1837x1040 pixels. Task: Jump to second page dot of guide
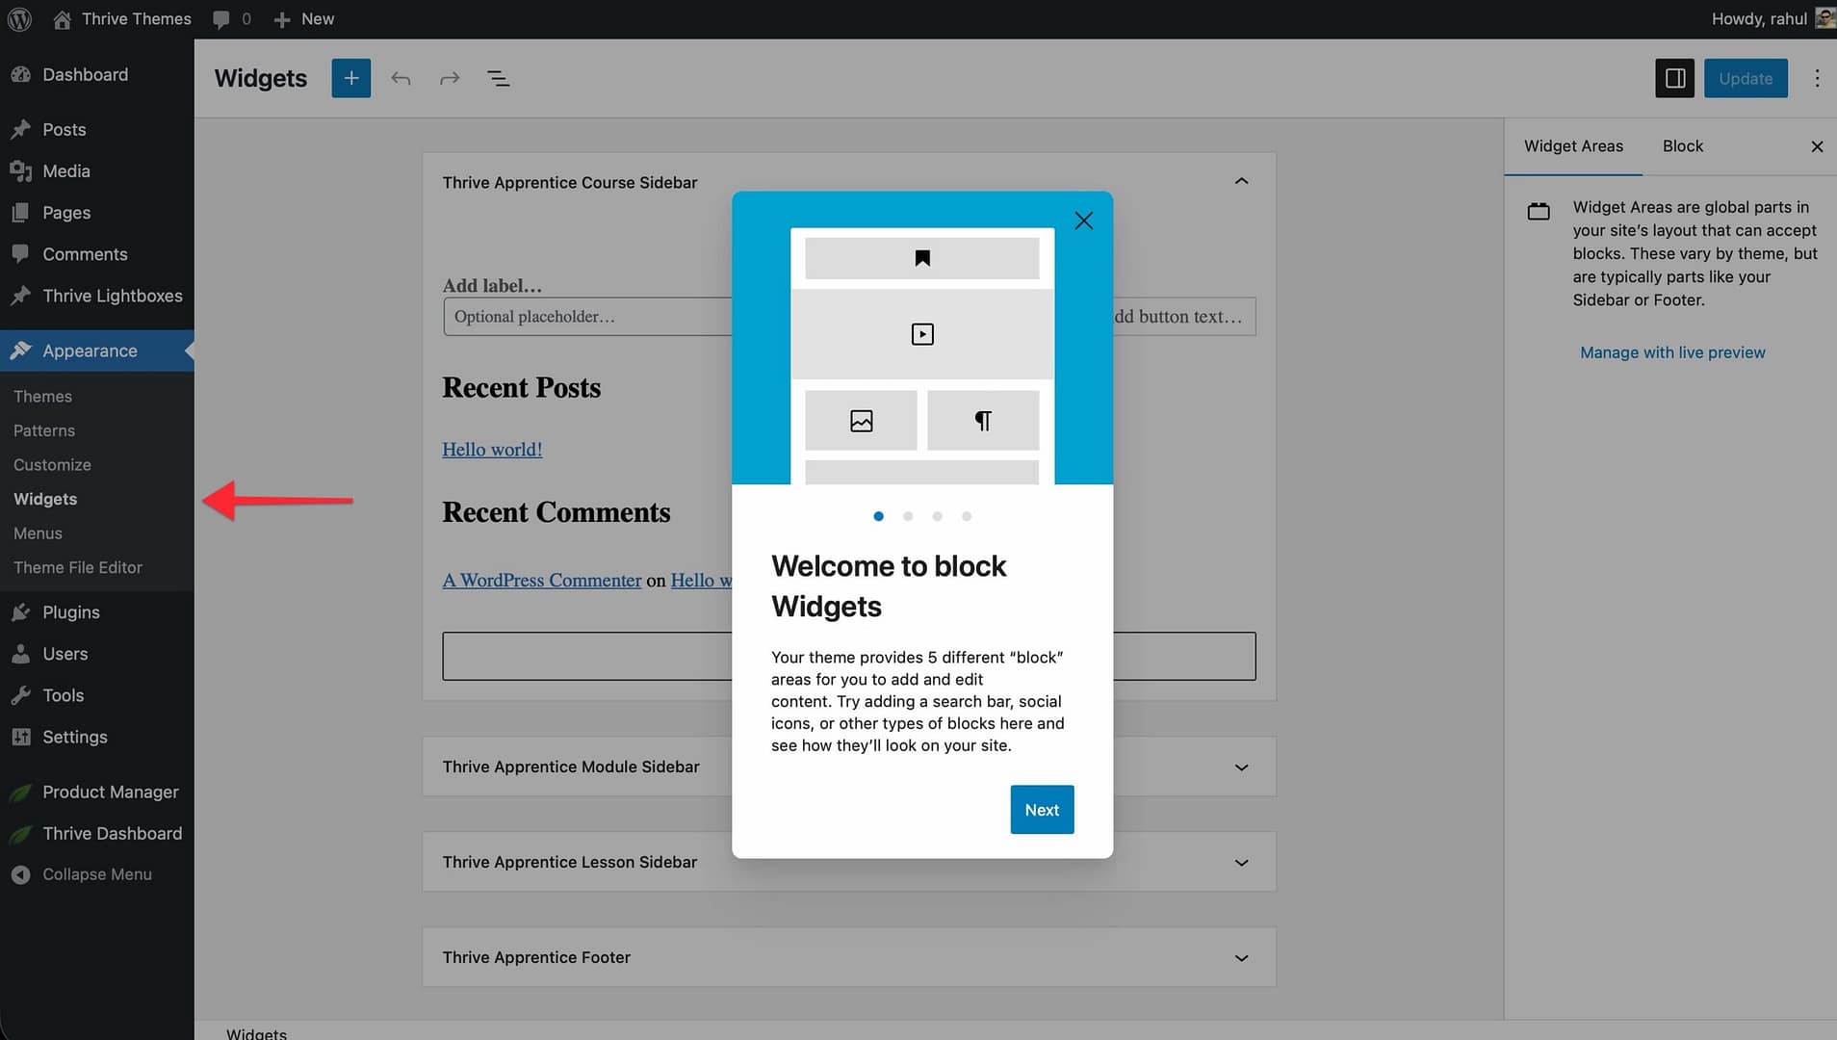908,516
